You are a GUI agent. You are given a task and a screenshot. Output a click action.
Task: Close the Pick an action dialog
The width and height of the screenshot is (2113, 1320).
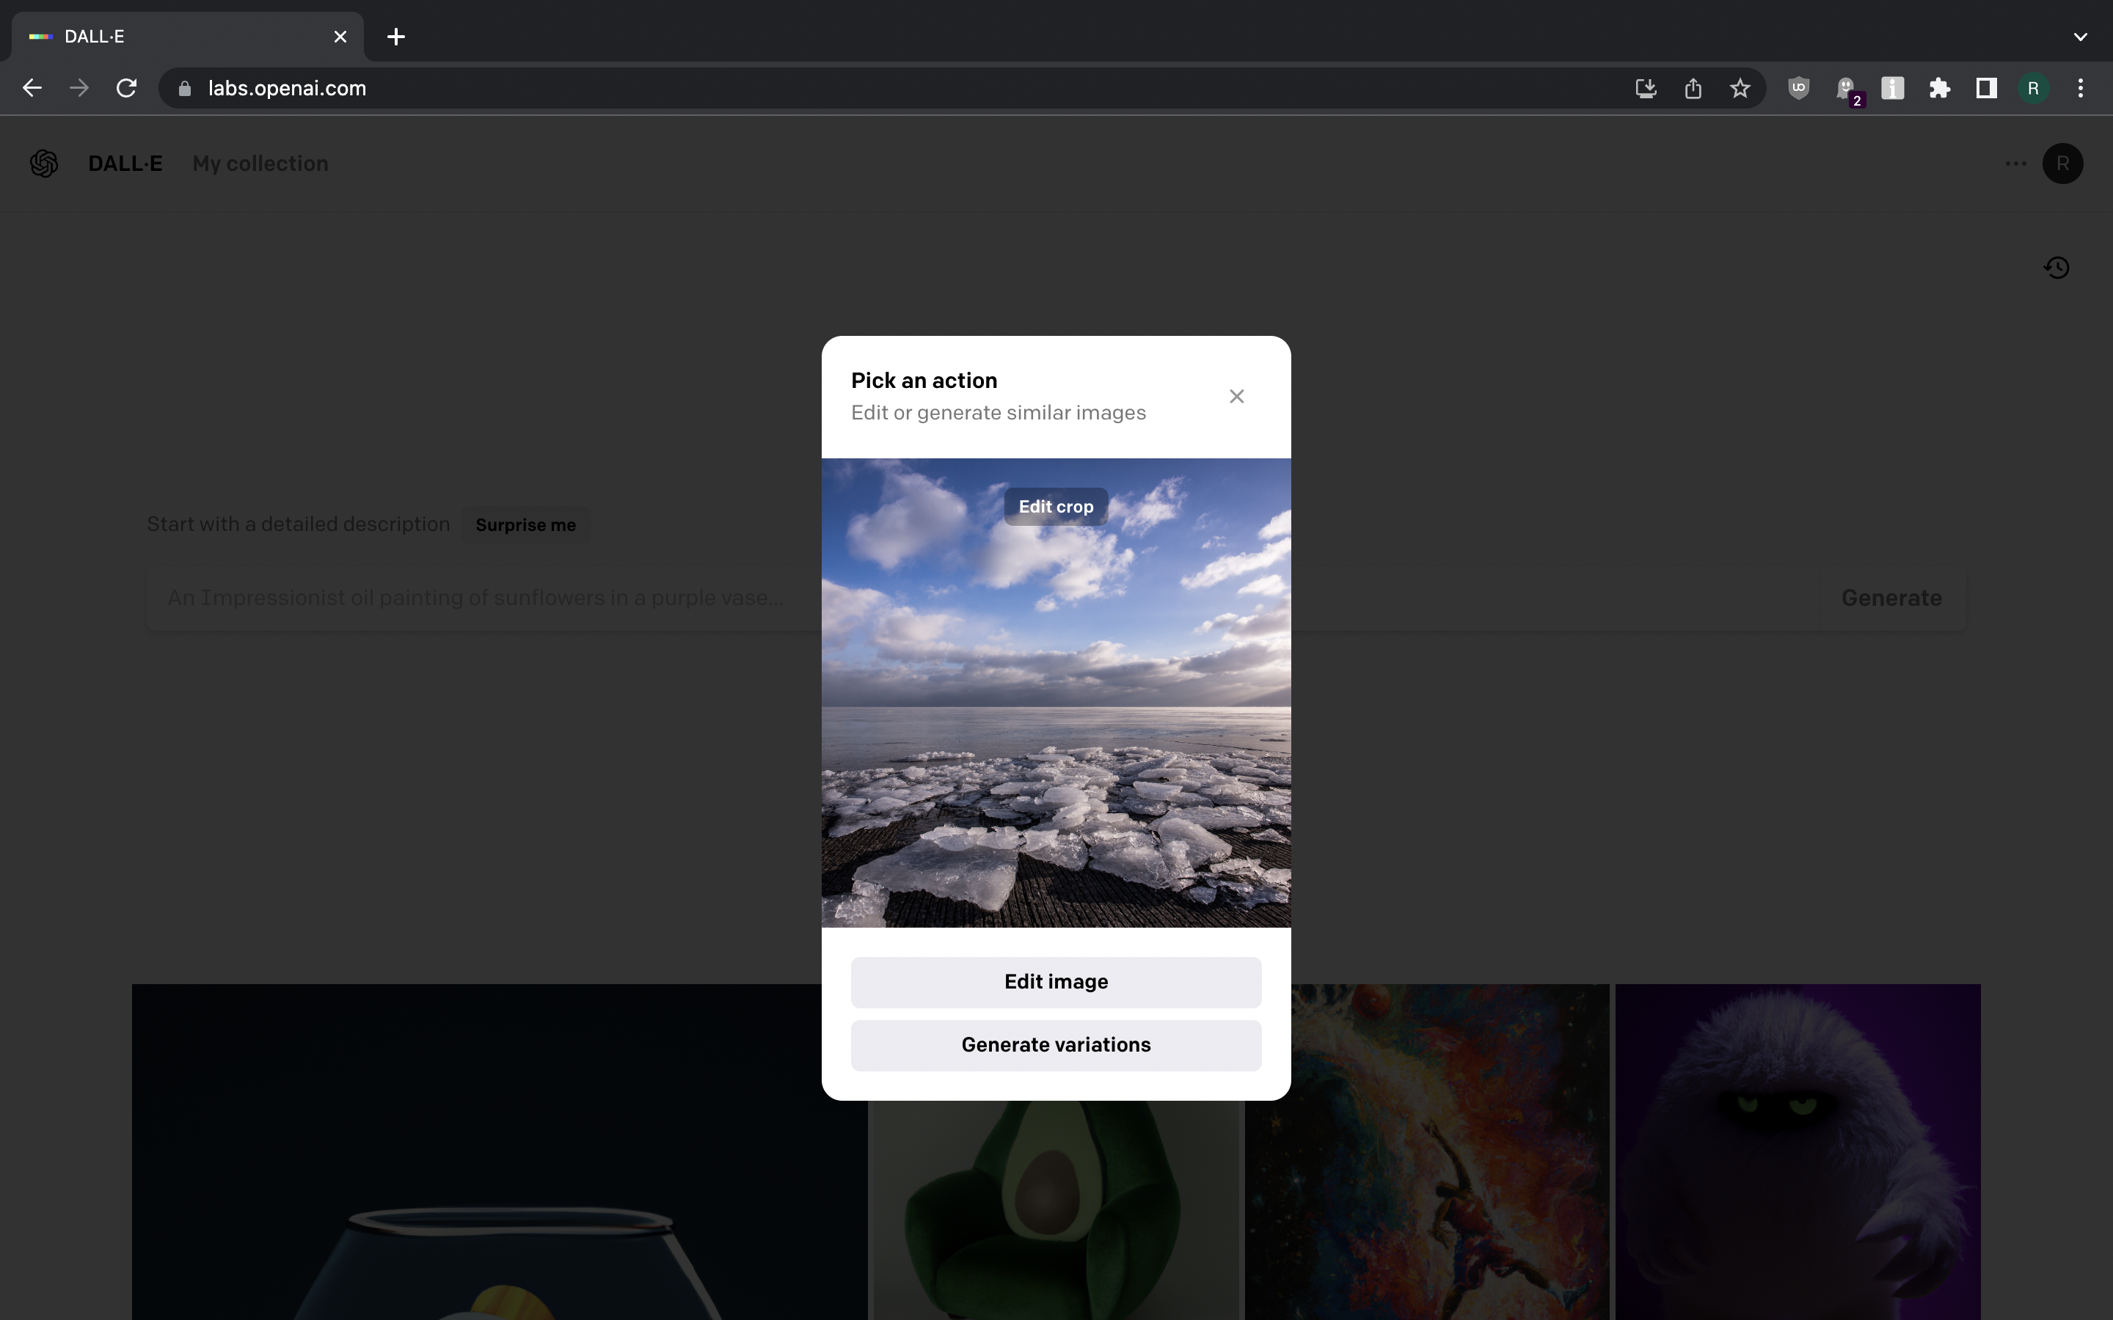(x=1236, y=396)
